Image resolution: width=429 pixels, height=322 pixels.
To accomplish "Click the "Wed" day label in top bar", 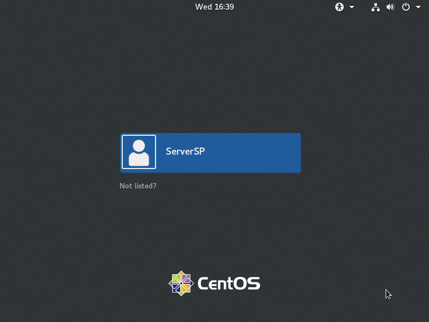I will coord(203,7).
